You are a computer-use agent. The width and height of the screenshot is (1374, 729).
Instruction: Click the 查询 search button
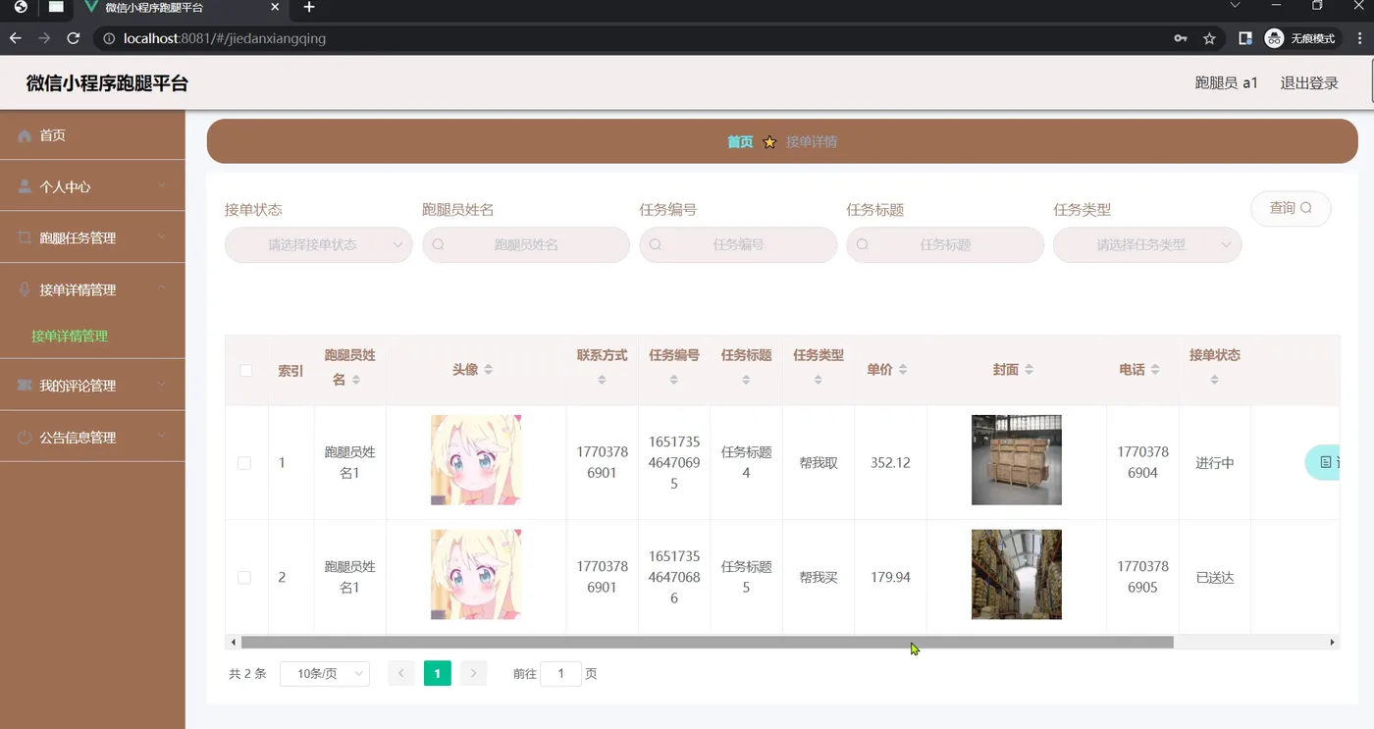coord(1291,208)
